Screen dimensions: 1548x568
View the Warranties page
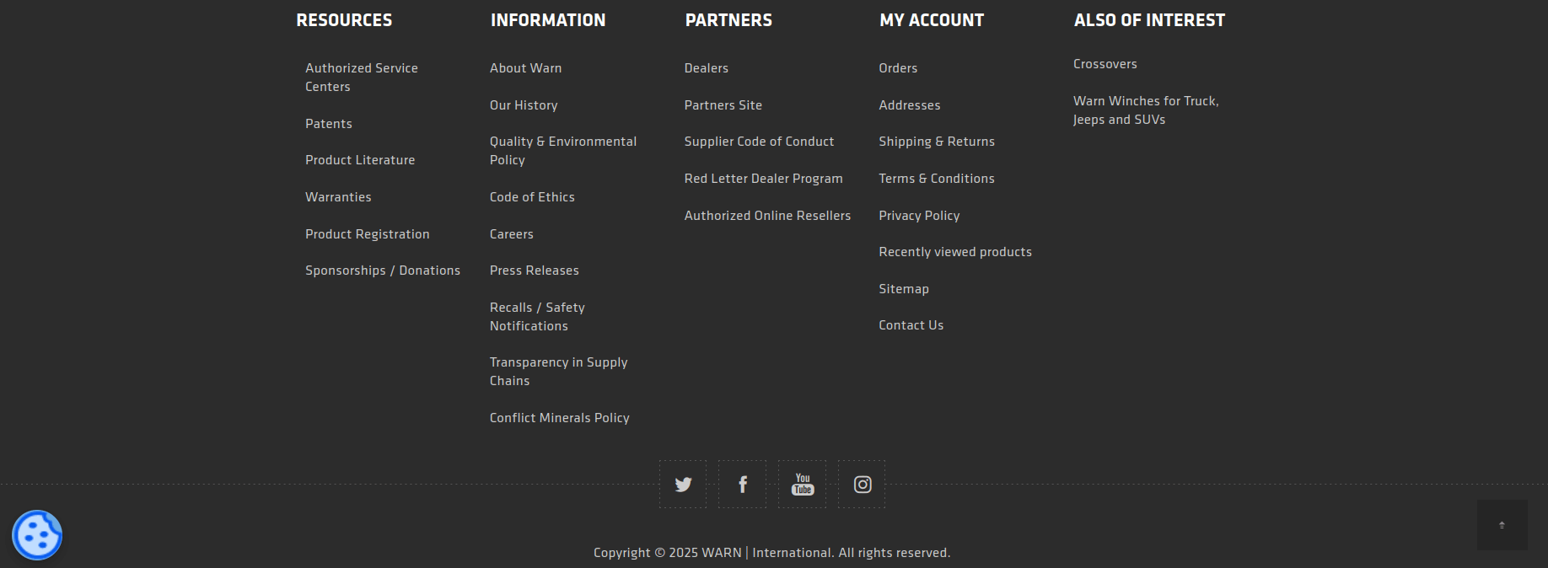[338, 197]
